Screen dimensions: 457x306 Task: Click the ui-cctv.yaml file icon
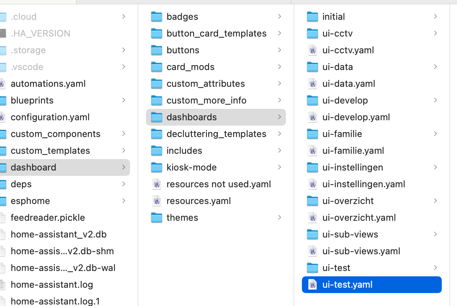[313, 50]
